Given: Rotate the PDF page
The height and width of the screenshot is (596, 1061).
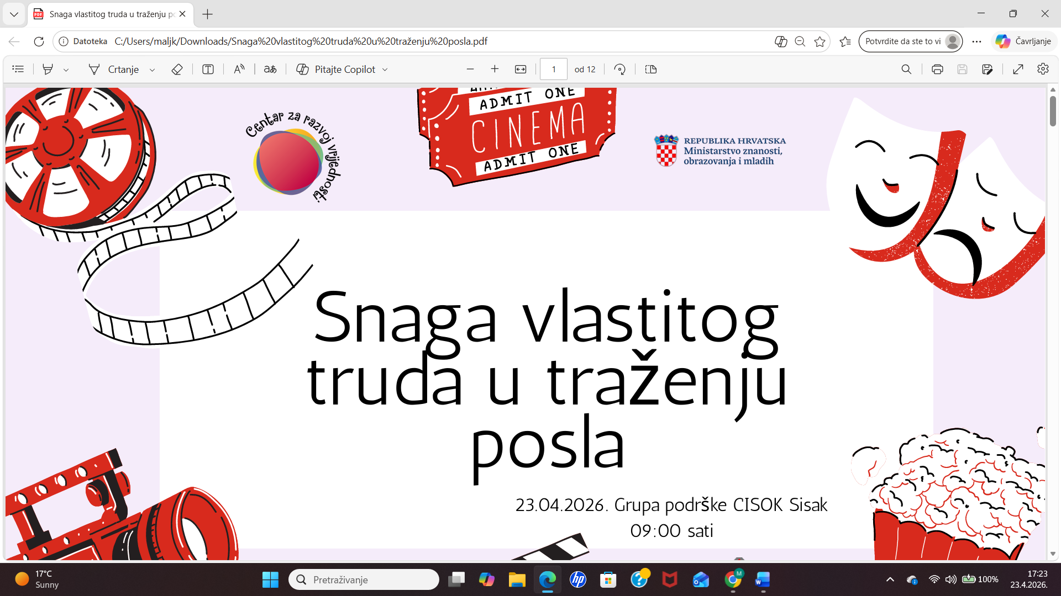Looking at the screenshot, I should [619, 69].
